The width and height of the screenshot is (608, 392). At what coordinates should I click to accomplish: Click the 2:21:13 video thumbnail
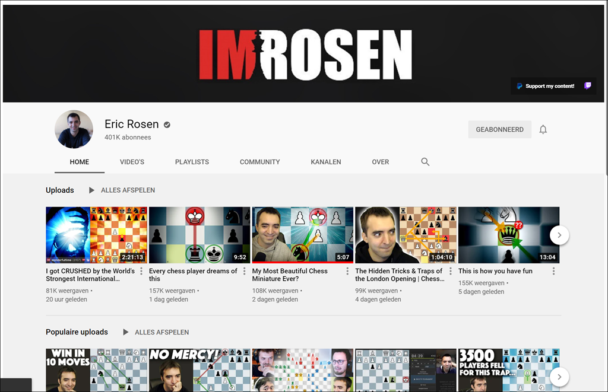coord(97,235)
